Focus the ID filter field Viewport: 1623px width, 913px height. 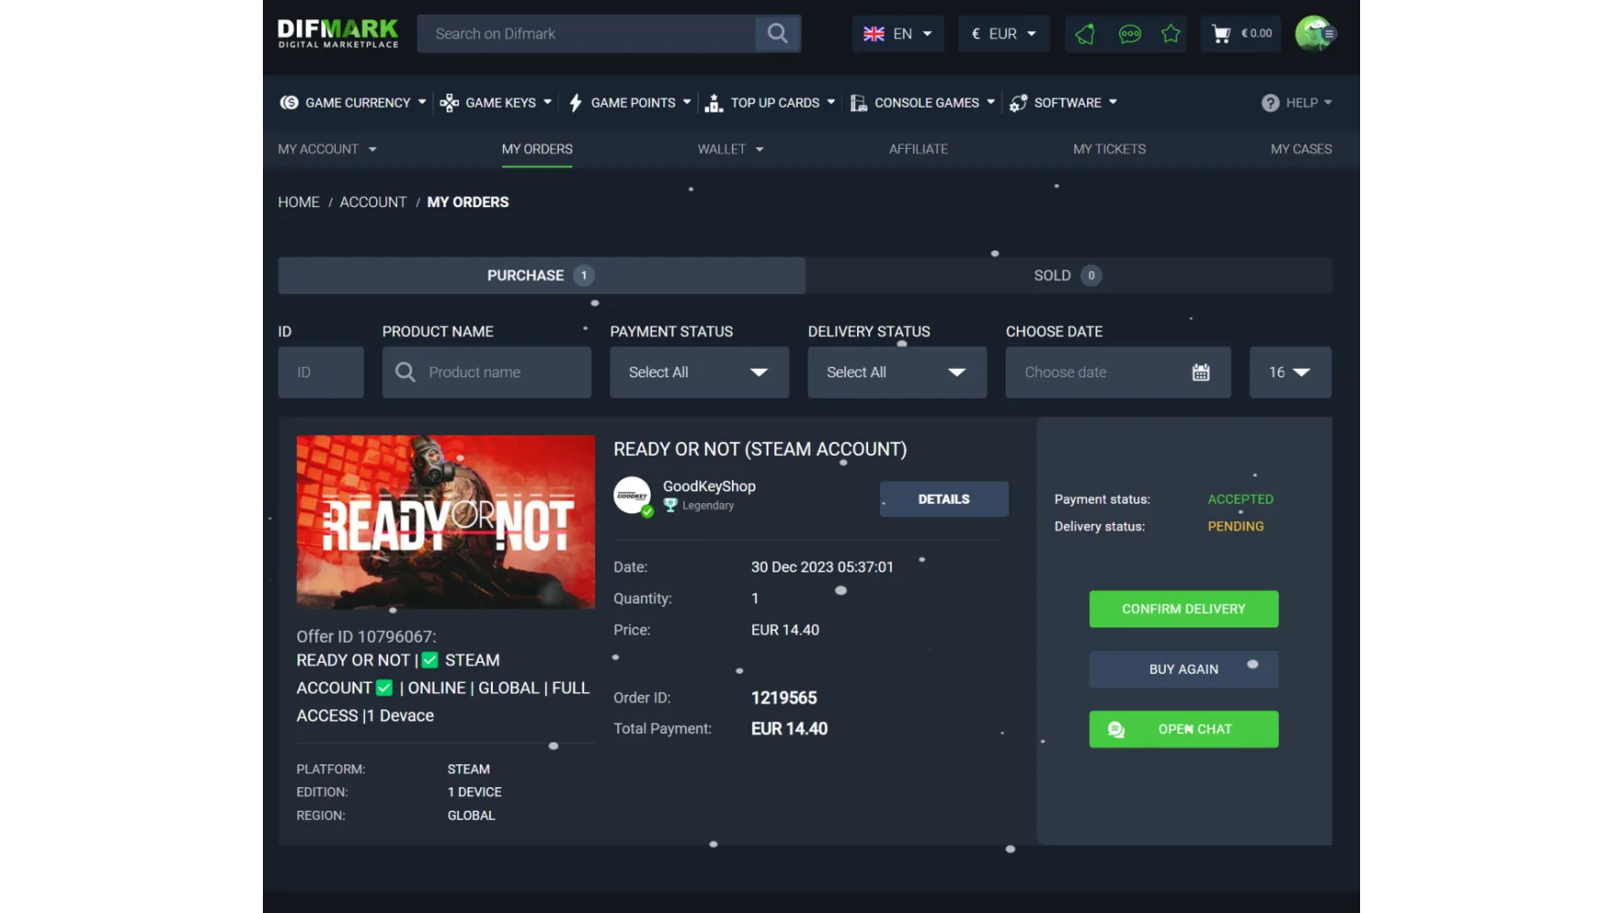pos(320,372)
